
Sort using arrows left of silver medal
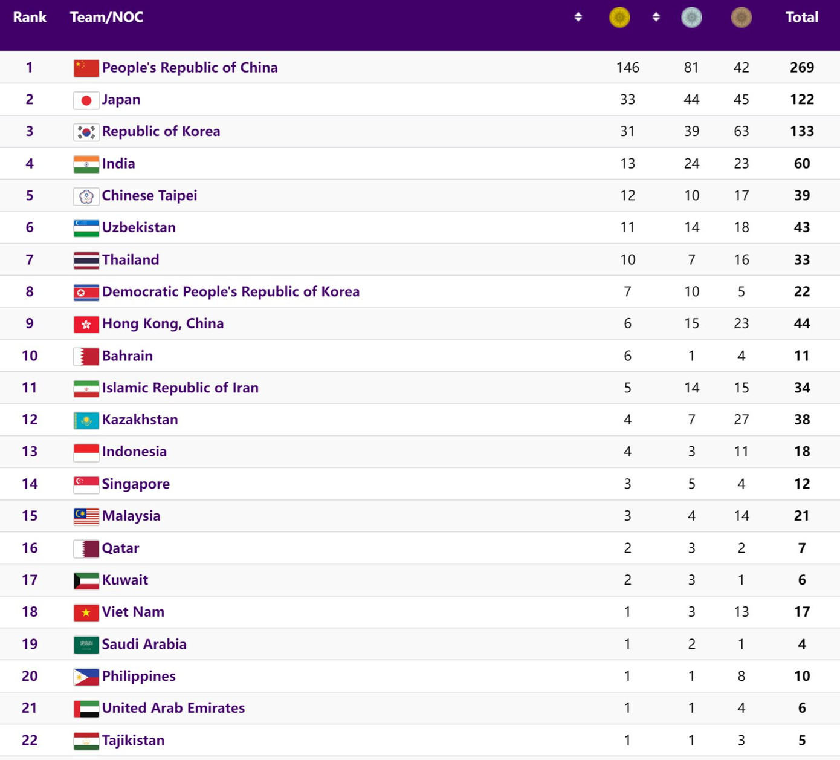656,17
